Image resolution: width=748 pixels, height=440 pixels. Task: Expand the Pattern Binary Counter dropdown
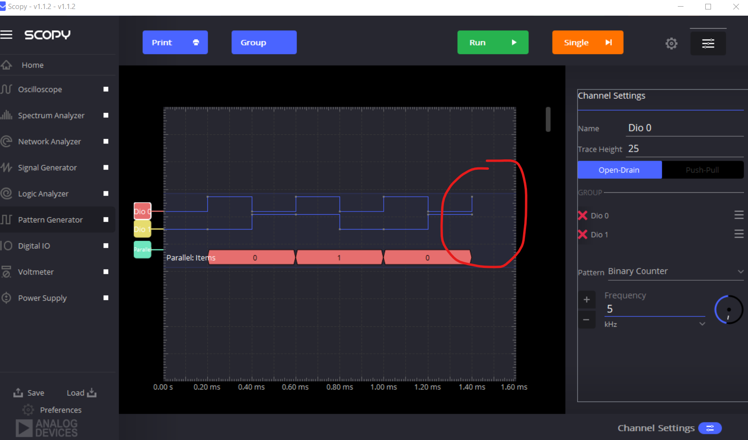tap(675, 271)
